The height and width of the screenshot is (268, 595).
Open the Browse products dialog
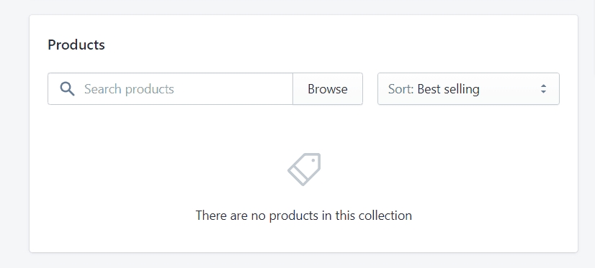point(328,89)
